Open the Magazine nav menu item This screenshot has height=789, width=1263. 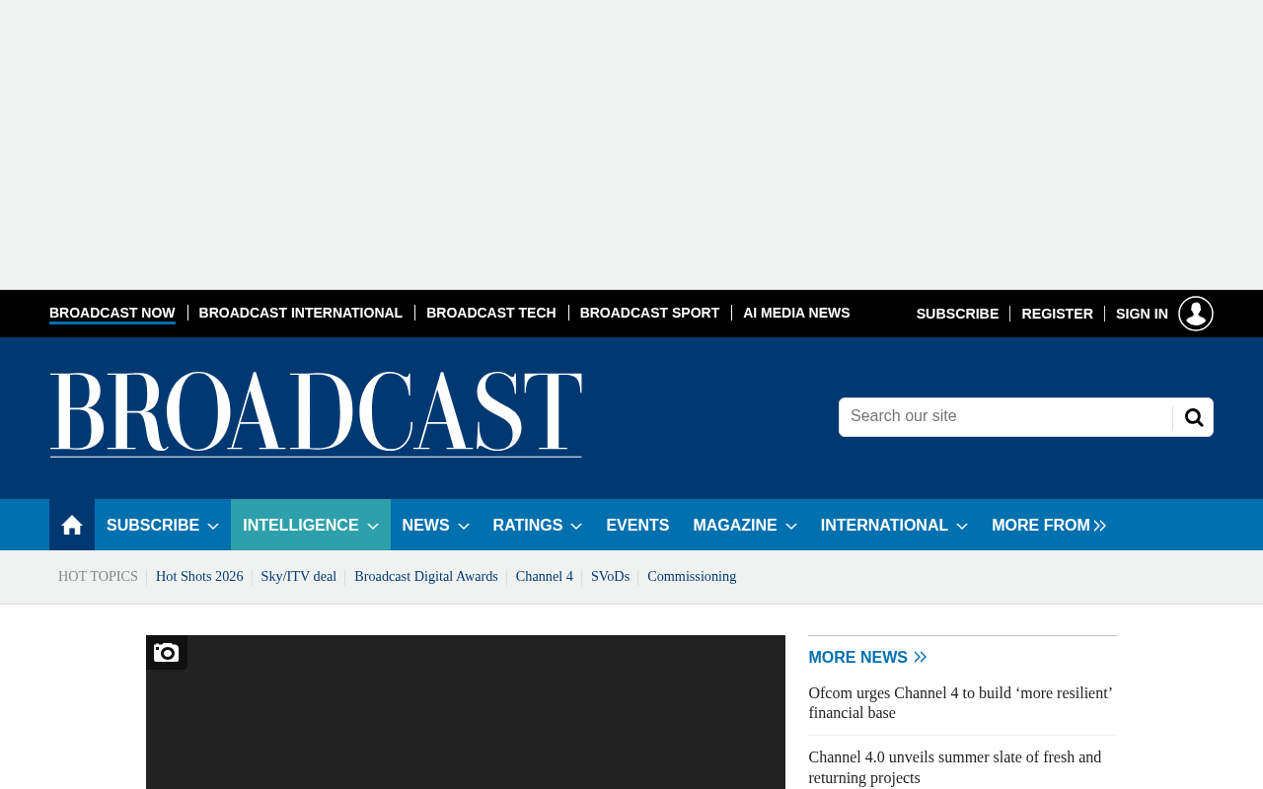click(735, 526)
